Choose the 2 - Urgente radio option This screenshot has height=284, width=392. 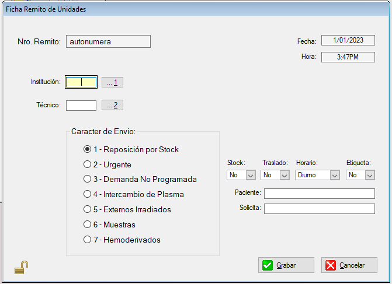(x=88, y=164)
